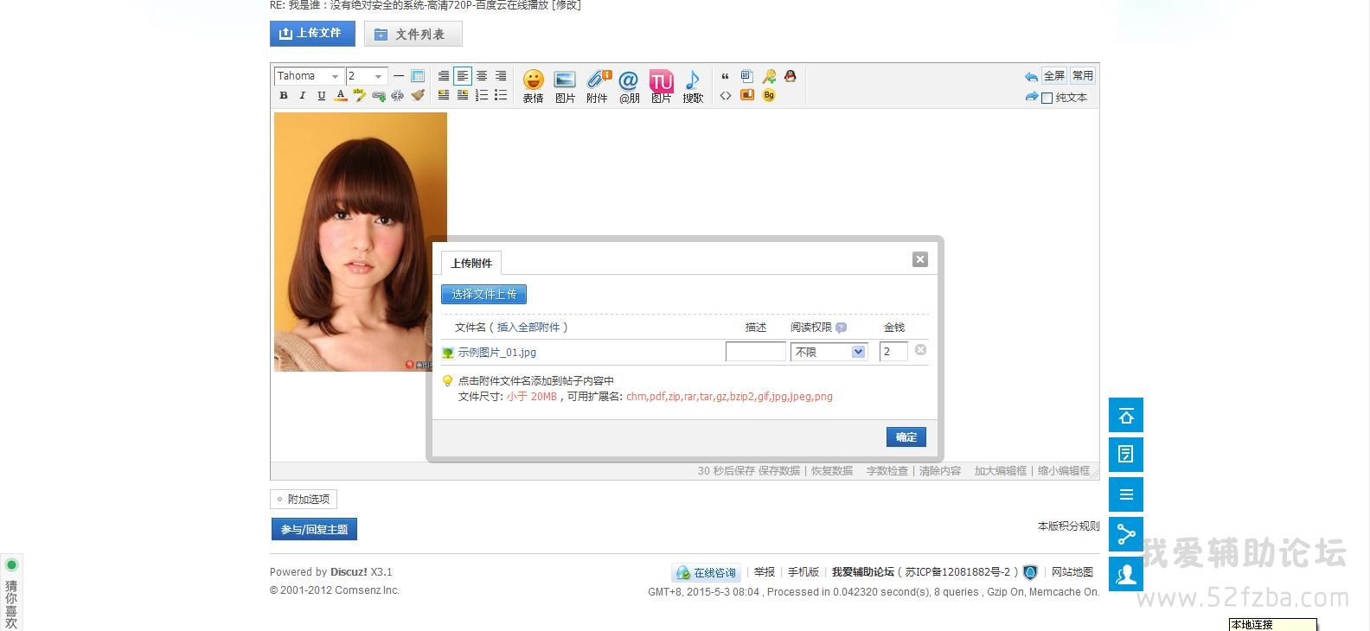Insert a hyperlink with link icon
Viewport: 1370px width, 631px height.
[379, 96]
